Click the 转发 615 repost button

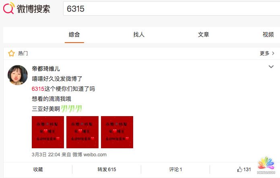point(107,169)
